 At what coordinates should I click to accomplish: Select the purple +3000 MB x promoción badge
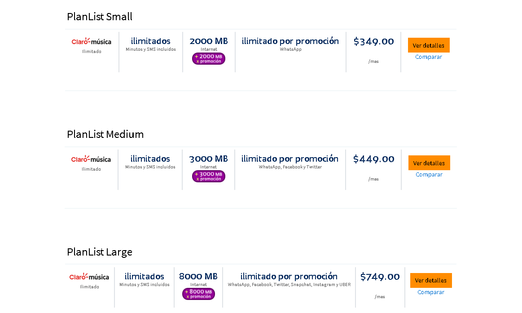coord(208,176)
